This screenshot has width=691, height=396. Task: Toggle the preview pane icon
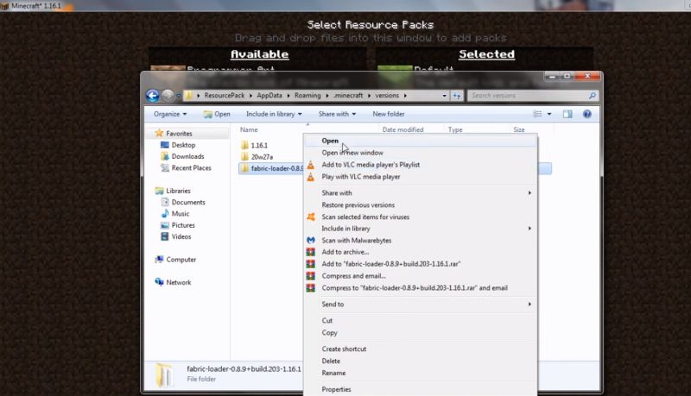pyautogui.click(x=567, y=114)
